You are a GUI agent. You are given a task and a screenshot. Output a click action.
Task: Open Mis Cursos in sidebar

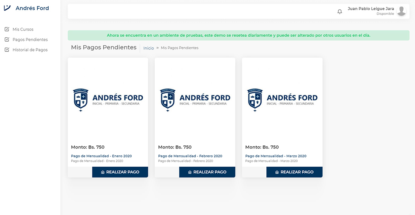pyautogui.click(x=23, y=29)
